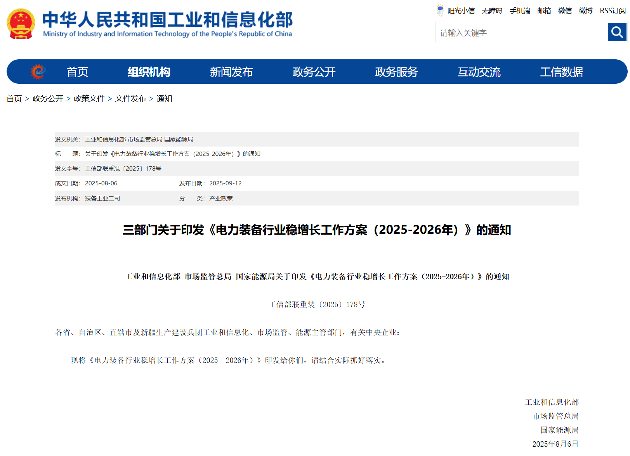Click the RSS订阅 subscription link
Image resolution: width=630 pixels, height=456 pixels.
click(613, 11)
